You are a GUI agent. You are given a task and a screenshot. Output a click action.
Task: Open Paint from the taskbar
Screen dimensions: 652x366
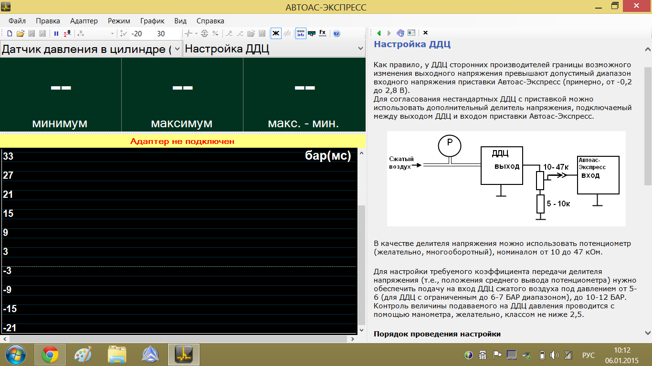tap(84, 355)
